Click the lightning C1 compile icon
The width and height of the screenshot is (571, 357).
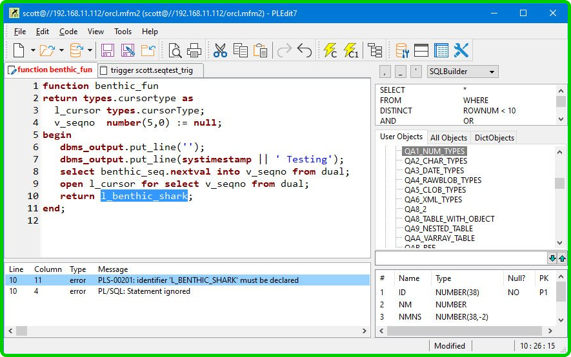(351, 50)
